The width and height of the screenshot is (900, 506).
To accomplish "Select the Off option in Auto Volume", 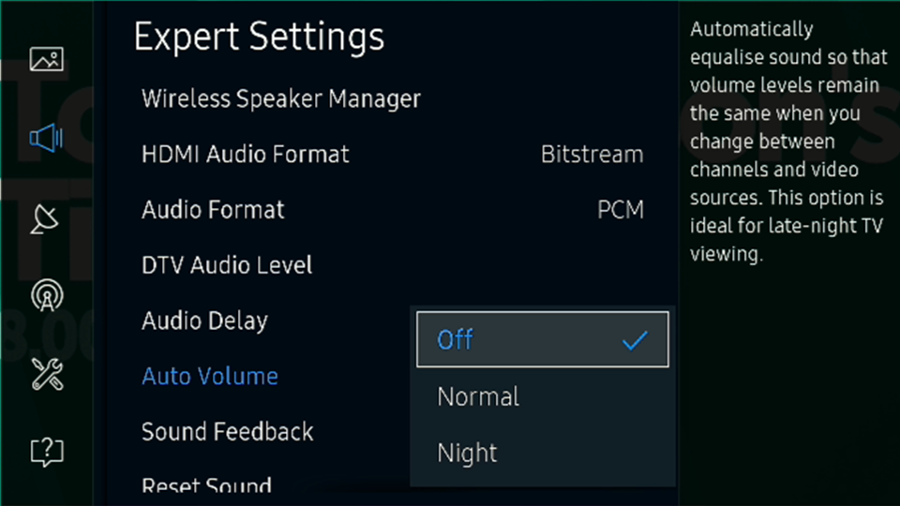I will point(543,339).
